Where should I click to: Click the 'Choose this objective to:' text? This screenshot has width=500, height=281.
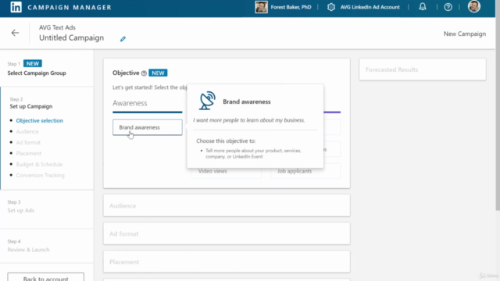click(x=226, y=140)
